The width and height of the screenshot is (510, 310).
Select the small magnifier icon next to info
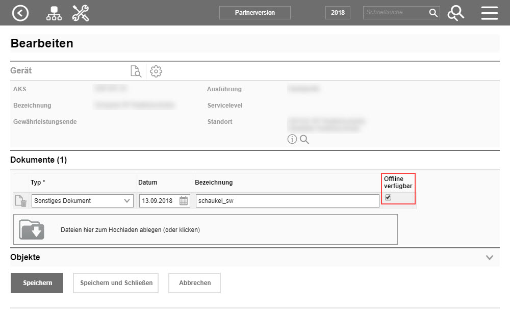(x=304, y=139)
